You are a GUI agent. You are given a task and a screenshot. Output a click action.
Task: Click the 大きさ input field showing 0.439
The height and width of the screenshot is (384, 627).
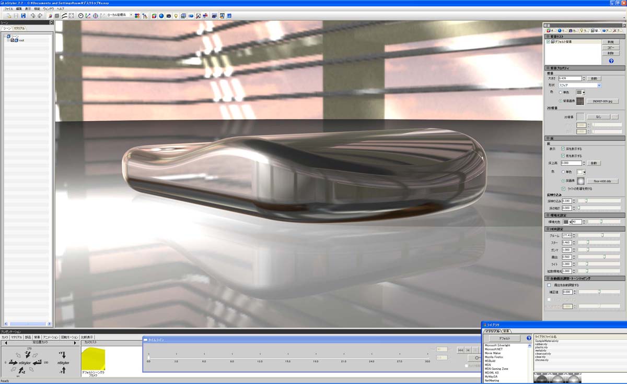click(x=570, y=78)
